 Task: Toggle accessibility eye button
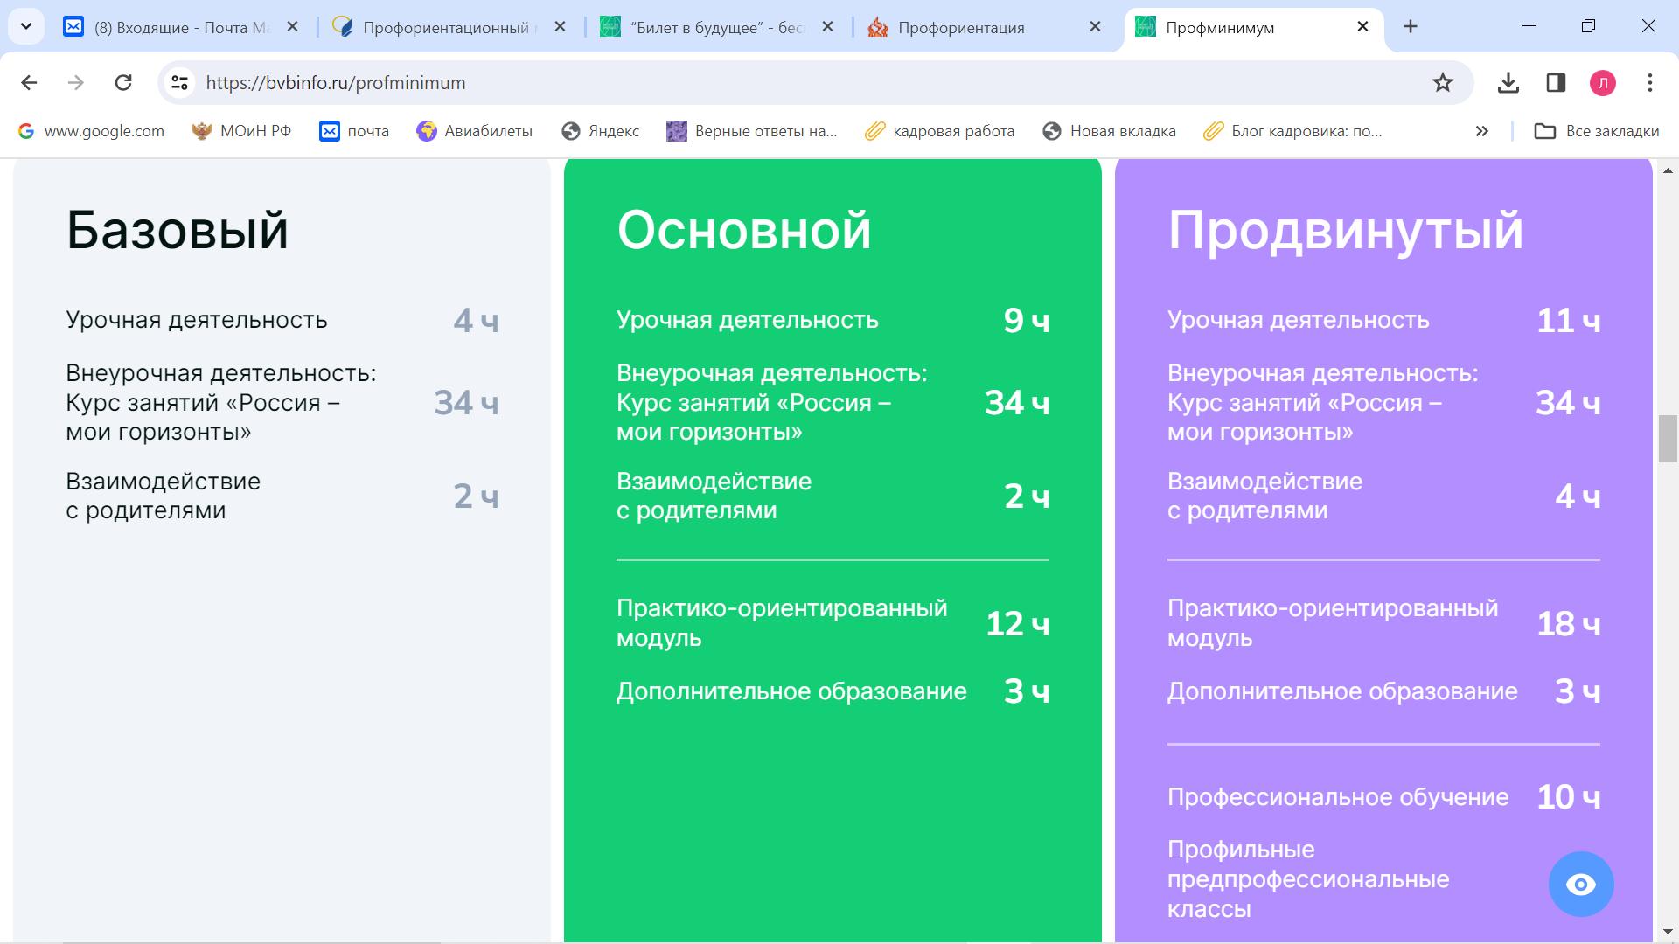click(x=1581, y=885)
